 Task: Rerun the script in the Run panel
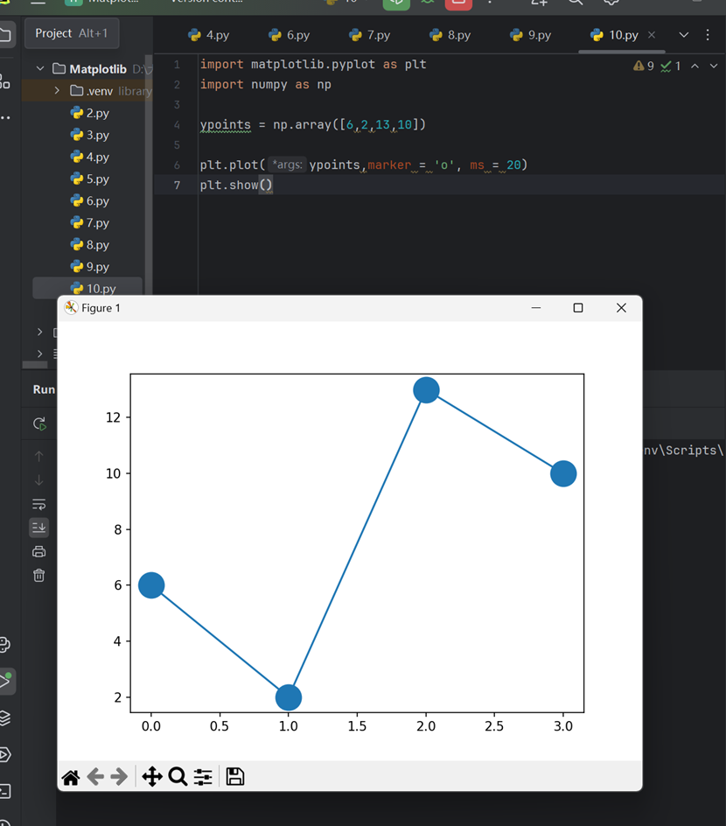click(39, 423)
